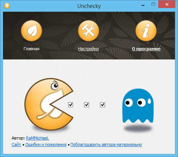This screenshot has height=157, width=178.
Task: Toggle the middle checkbox
Action: click(86, 105)
